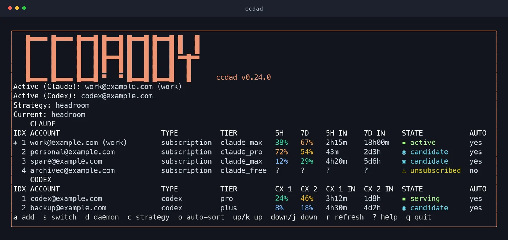Click the ccdad v0.24.0 version label
This screenshot has height=240, width=508.
tap(243, 77)
